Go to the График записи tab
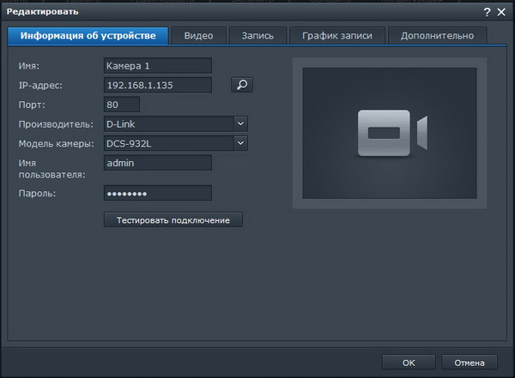The width and height of the screenshot is (515, 378). (x=336, y=35)
